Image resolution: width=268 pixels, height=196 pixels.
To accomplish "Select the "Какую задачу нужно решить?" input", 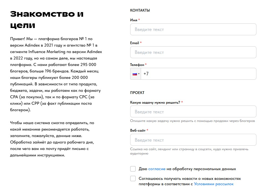I will [x=193, y=112].
